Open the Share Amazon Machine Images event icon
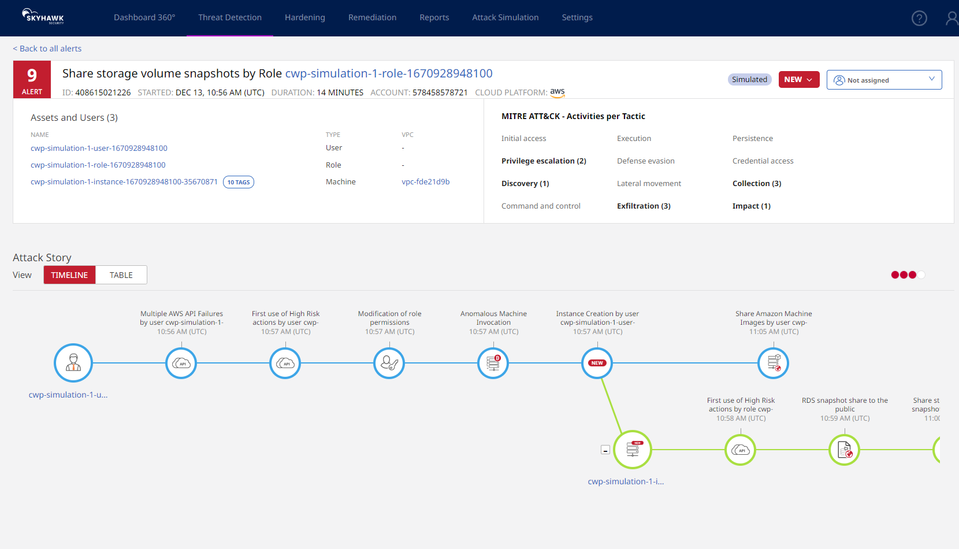Image resolution: width=959 pixels, height=549 pixels. (773, 363)
